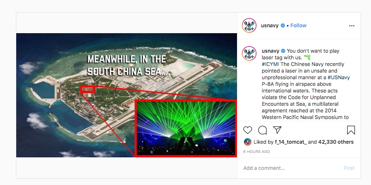
Task: Open the #ICYMI hashtag
Action: 271,64
